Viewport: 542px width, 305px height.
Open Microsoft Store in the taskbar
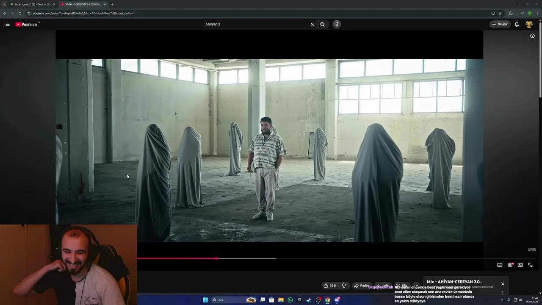271,300
